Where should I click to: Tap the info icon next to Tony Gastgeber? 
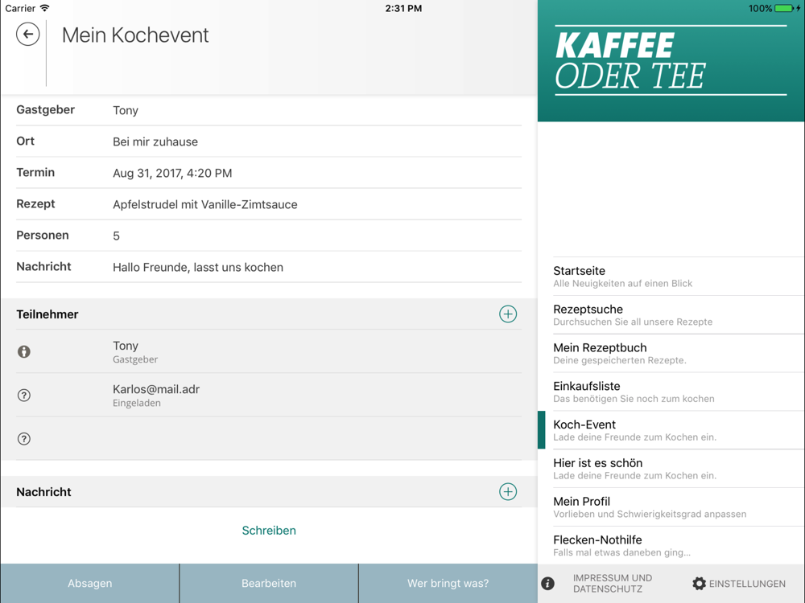pos(23,352)
